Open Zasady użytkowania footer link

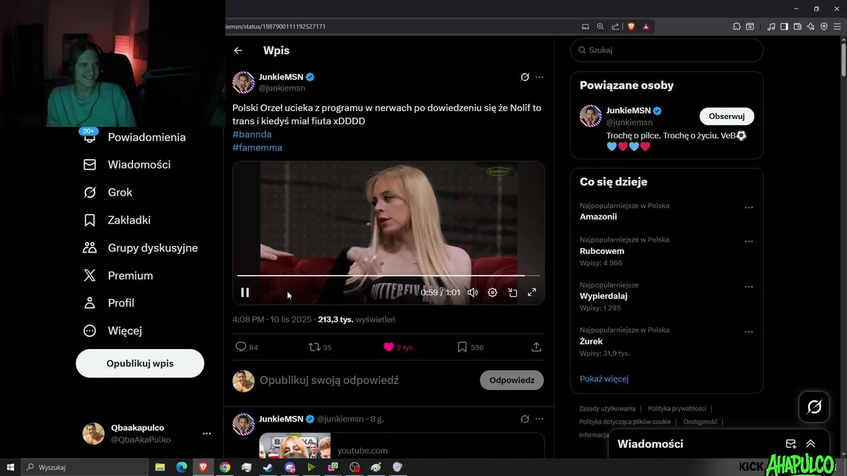pos(607,409)
